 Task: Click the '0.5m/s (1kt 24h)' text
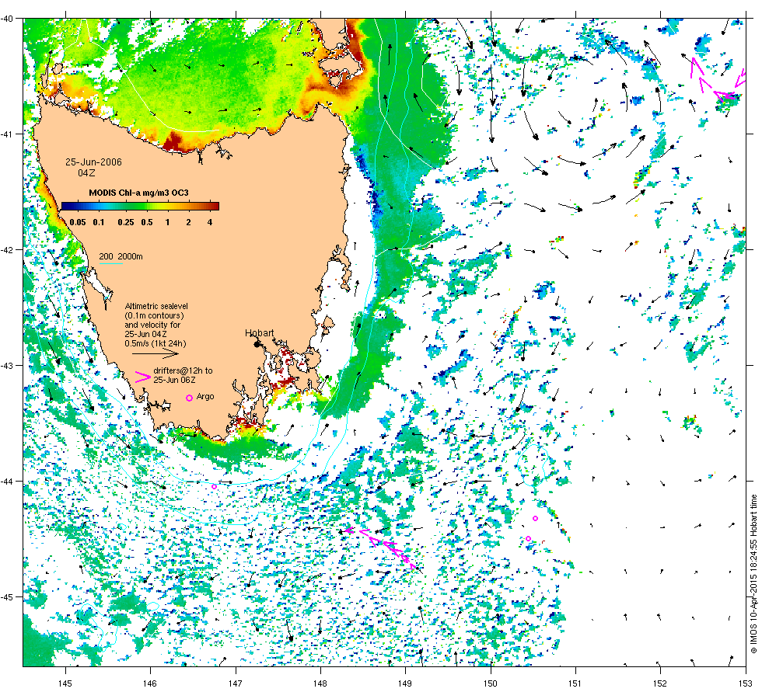point(156,343)
